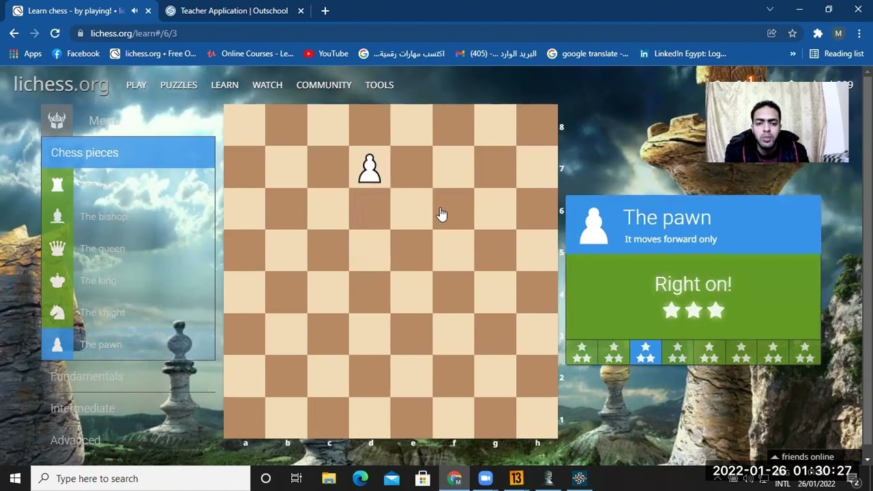Open the WATCH menu
The width and height of the screenshot is (873, 491).
click(267, 85)
